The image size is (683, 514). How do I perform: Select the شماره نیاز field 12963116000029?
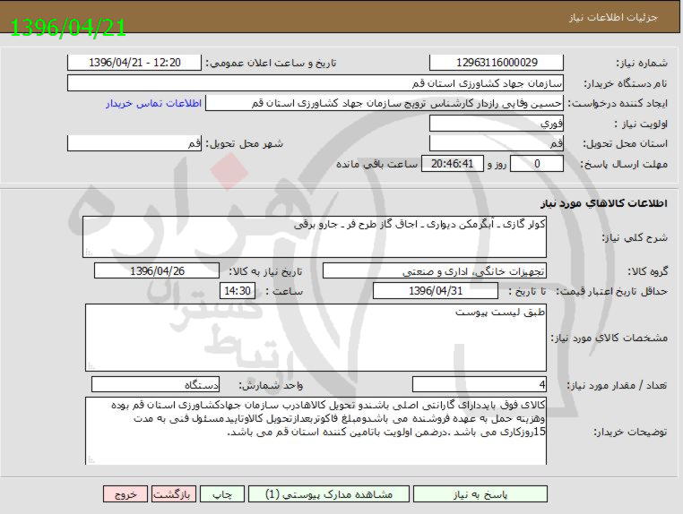[497, 63]
